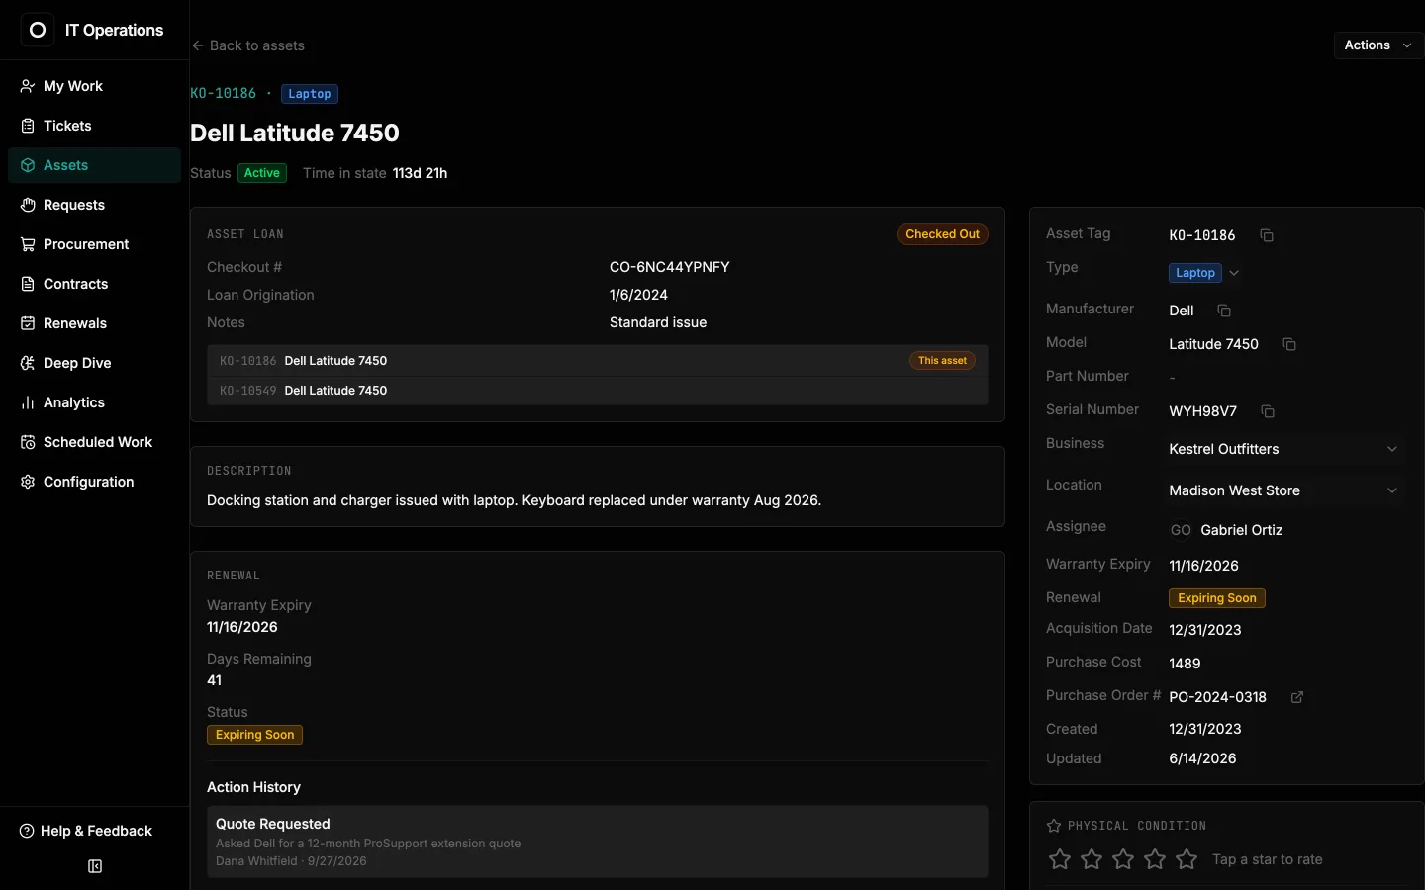Open the Contracts page

pos(94,284)
